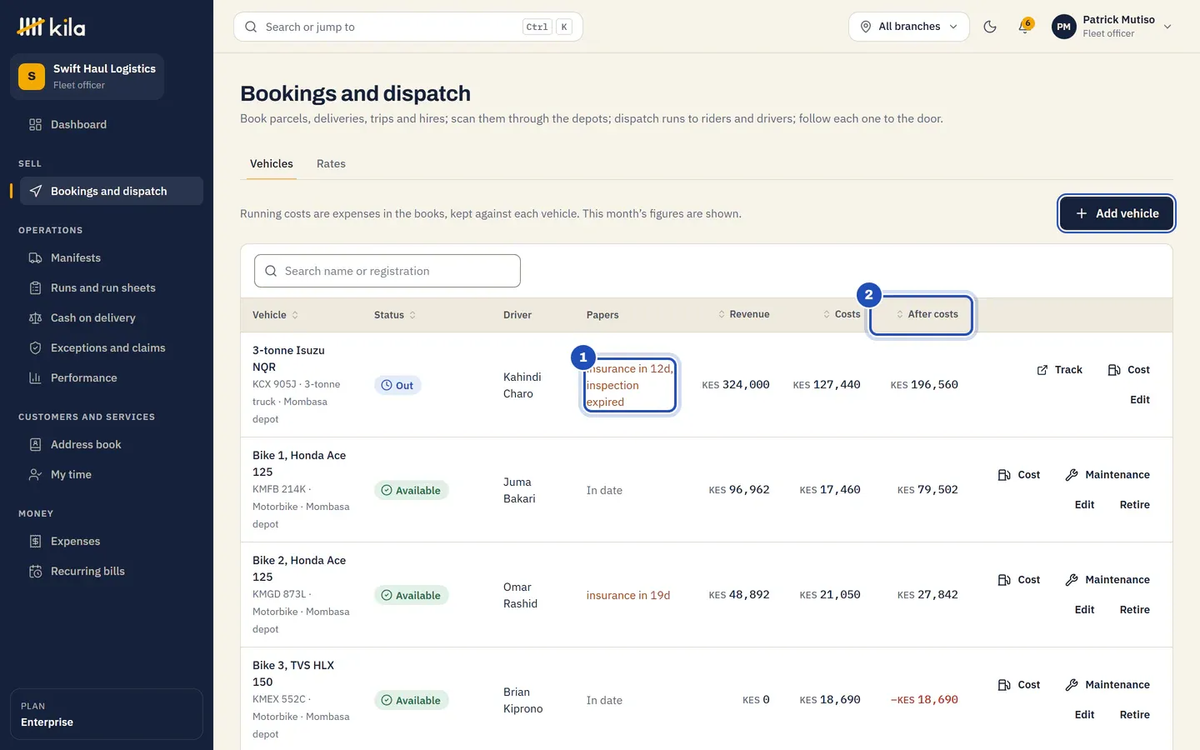This screenshot has height=750, width=1200.
Task: Click the Search name or registration field
Action: point(387,271)
